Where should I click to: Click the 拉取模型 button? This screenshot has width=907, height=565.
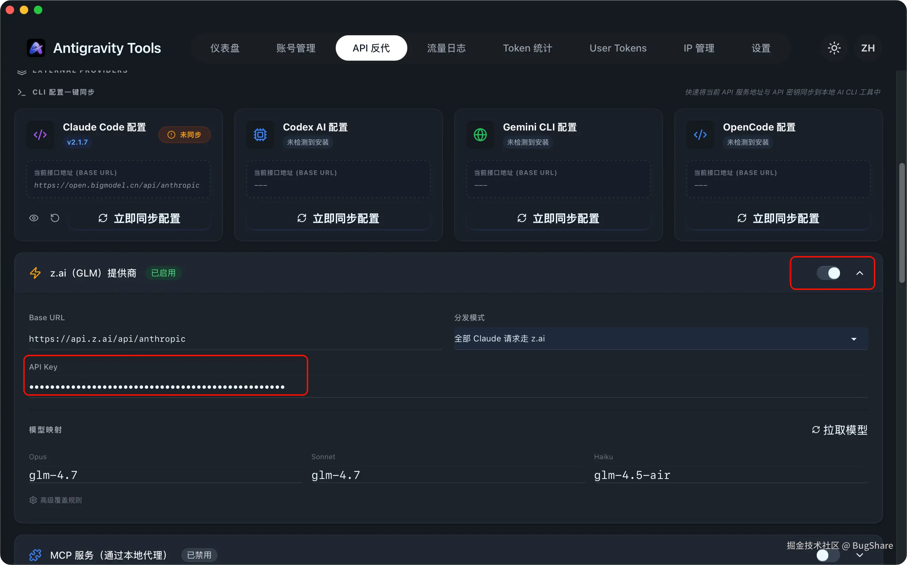(x=839, y=430)
